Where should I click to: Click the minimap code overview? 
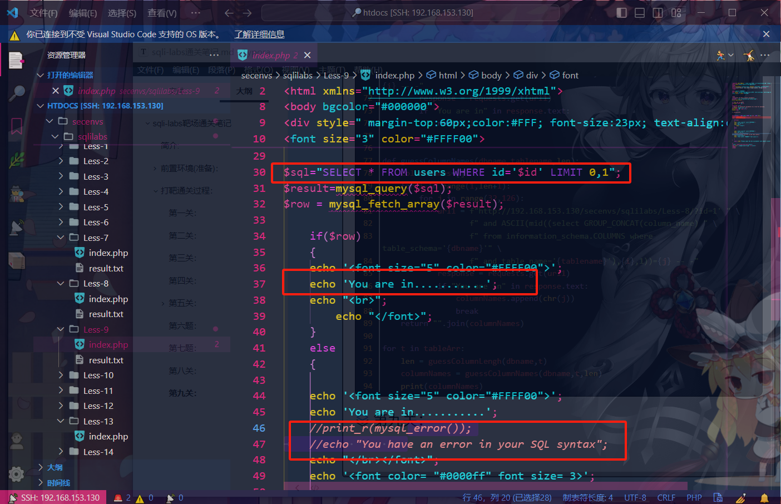752,117
